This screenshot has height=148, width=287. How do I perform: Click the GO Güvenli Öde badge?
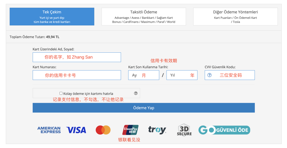click(x=224, y=130)
